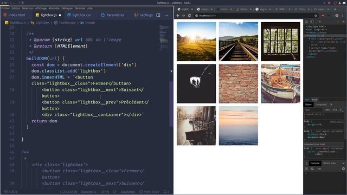Expand div class grid node
347x195 pixels.
[x=310, y=38]
